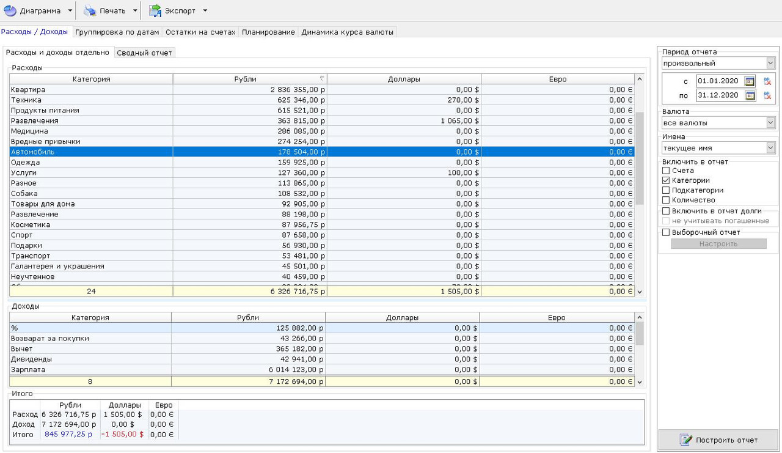
Task: Click the end date field 31.12.2020
Action: pyautogui.click(x=720, y=95)
